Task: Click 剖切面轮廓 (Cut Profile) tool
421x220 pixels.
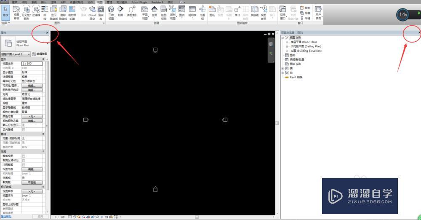Action: point(72,13)
